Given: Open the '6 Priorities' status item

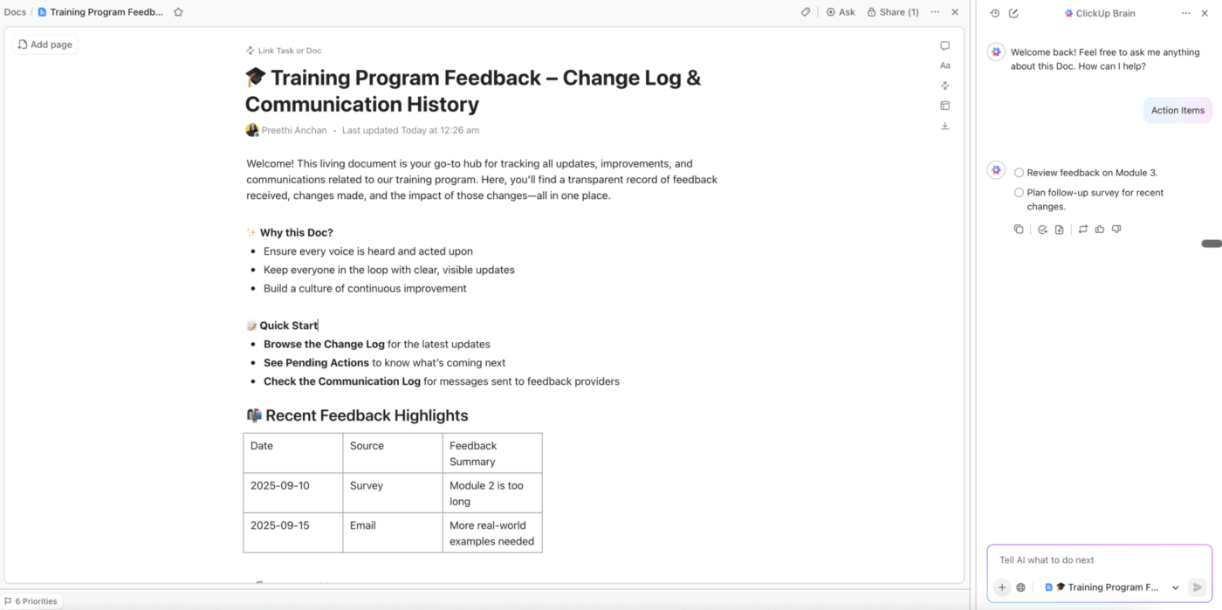Looking at the screenshot, I should click(x=31, y=601).
